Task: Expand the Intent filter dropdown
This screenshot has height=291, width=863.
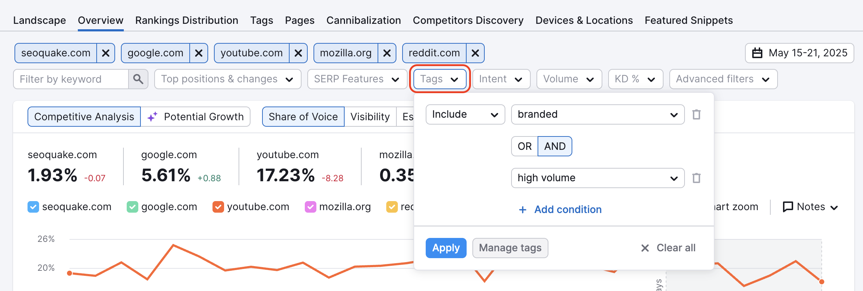Action: 501,79
